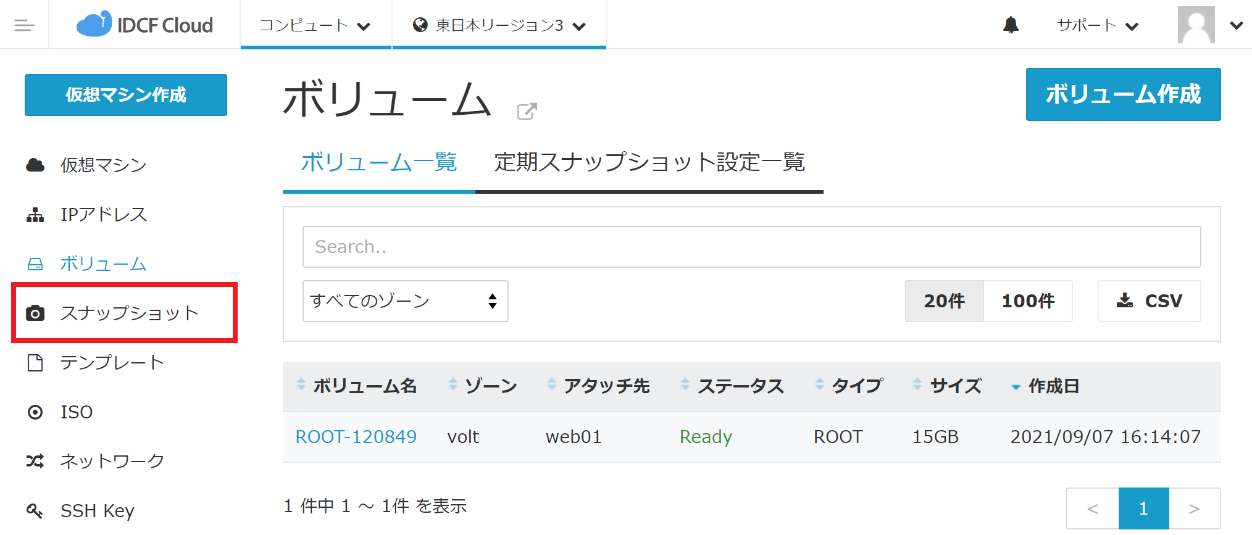
Task: Click the Search input field
Action: point(751,247)
